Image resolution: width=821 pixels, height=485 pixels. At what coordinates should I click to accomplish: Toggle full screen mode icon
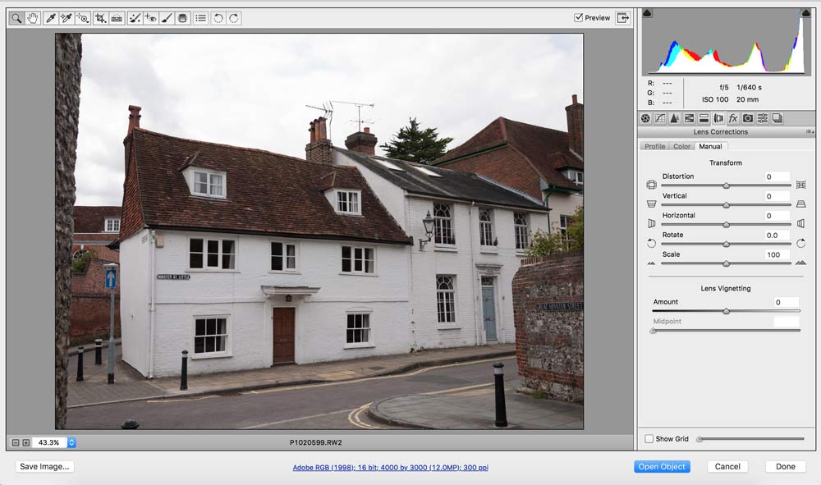click(x=623, y=18)
